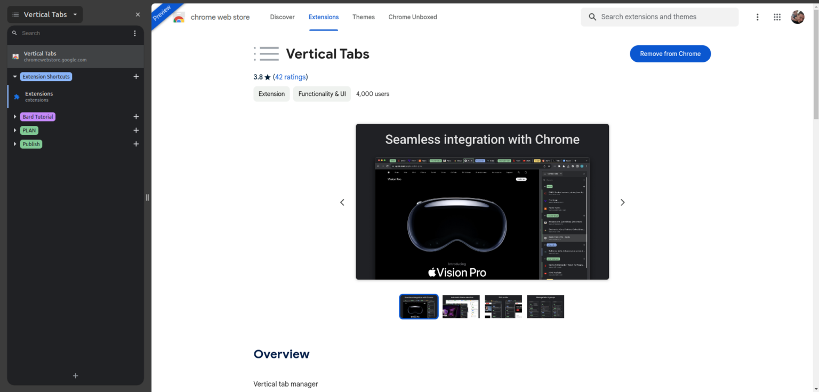Click the search extensions and themes field
Screen dimensions: 819x392
point(660,17)
